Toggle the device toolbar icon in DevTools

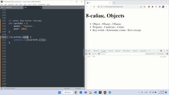[89, 51]
